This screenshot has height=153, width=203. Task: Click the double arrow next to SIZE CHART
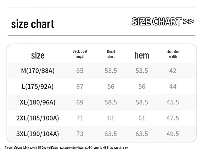189,21
